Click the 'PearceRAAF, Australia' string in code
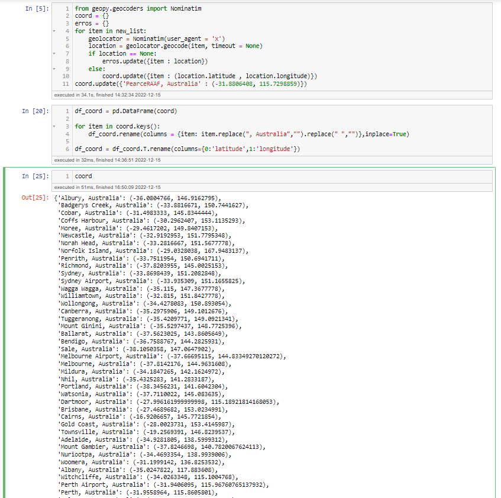The width and height of the screenshot is (501, 498). pyautogui.click(x=162, y=84)
